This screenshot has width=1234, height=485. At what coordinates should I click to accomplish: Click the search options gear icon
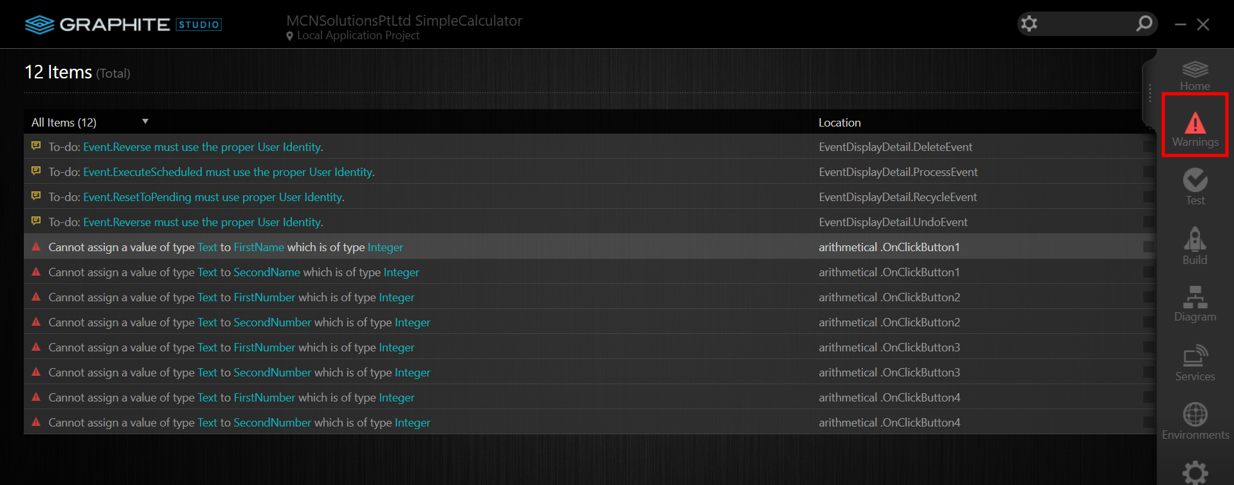[x=1029, y=24]
